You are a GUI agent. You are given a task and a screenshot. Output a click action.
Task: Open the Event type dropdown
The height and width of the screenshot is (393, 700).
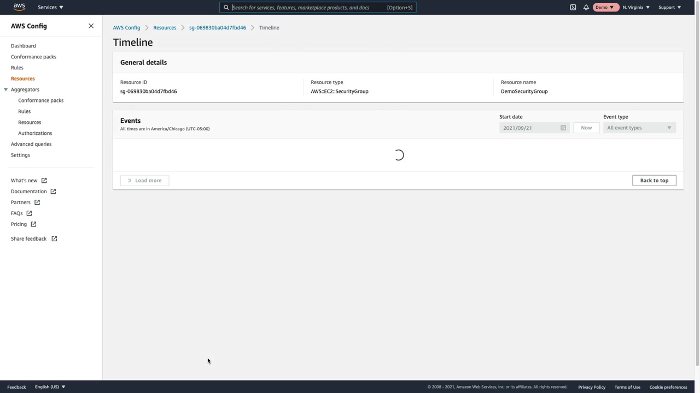tap(639, 128)
